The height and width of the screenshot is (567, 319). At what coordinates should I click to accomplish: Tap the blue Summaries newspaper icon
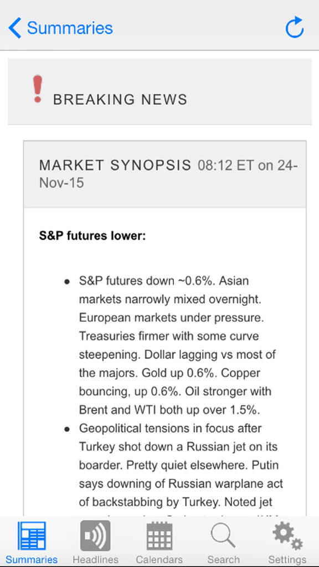(32, 535)
